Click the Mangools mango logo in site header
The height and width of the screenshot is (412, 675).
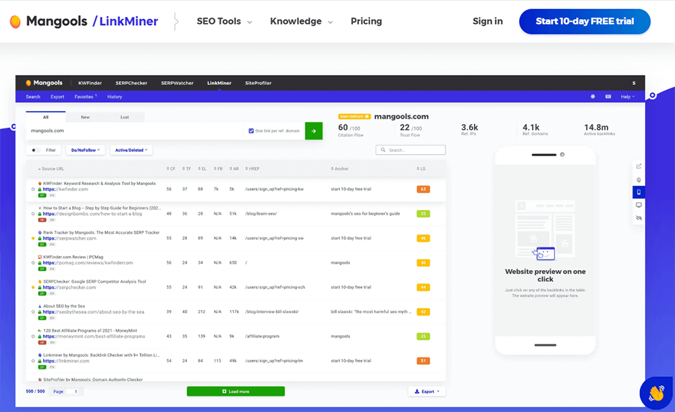[x=15, y=22]
